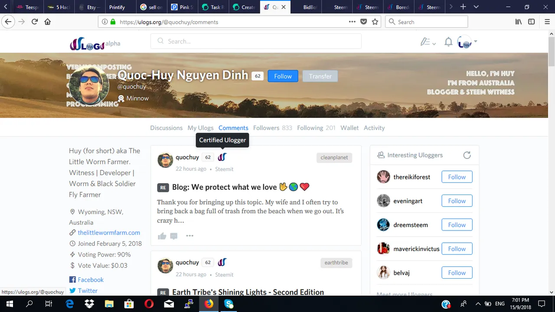Open the cleanplanet tag
The width and height of the screenshot is (555, 312).
(x=334, y=158)
